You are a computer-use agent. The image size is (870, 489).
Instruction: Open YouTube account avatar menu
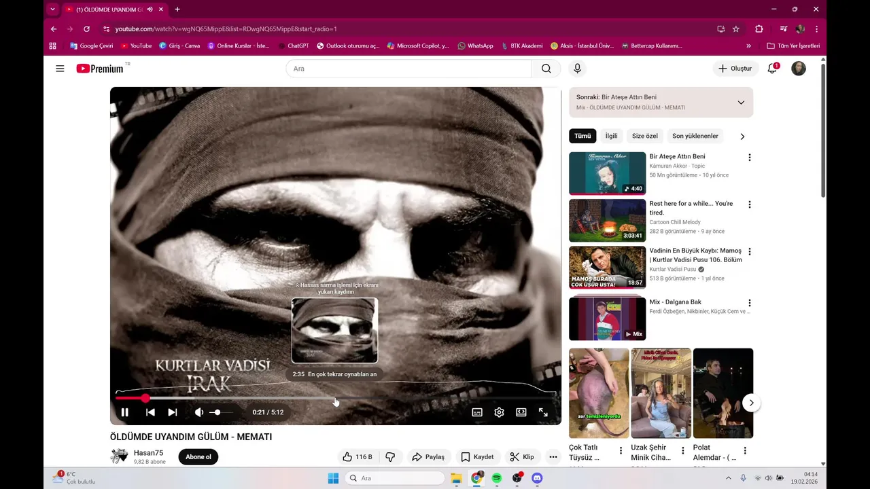(x=799, y=69)
